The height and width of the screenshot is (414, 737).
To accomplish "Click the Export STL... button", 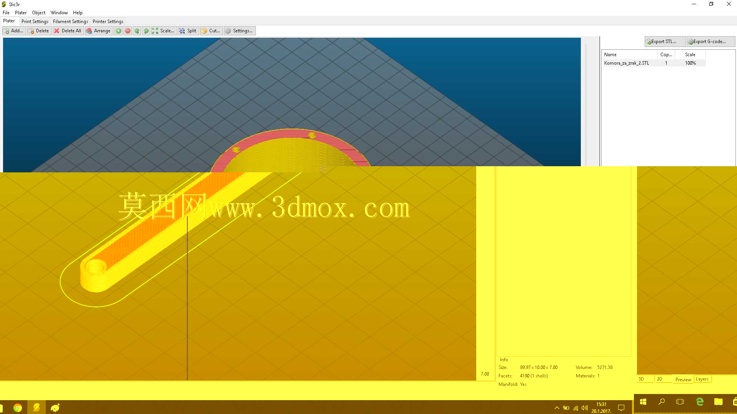I will (665, 42).
